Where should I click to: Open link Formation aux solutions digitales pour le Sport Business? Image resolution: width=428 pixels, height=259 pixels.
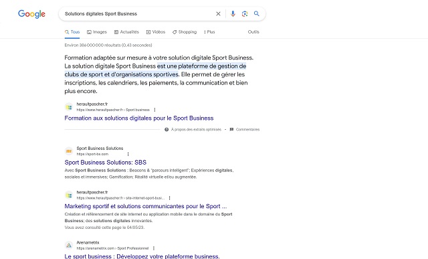pos(139,118)
